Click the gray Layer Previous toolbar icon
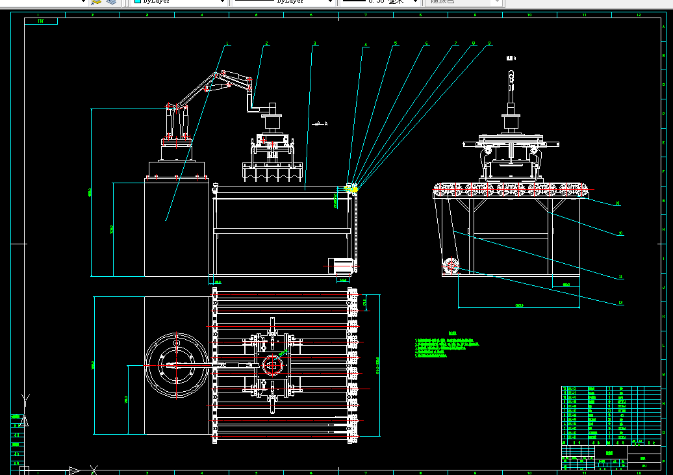This screenshot has height=475, width=673. (x=111, y=2)
